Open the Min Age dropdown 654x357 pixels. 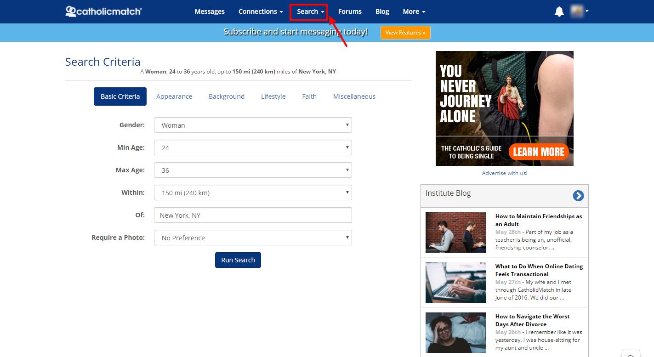click(253, 147)
